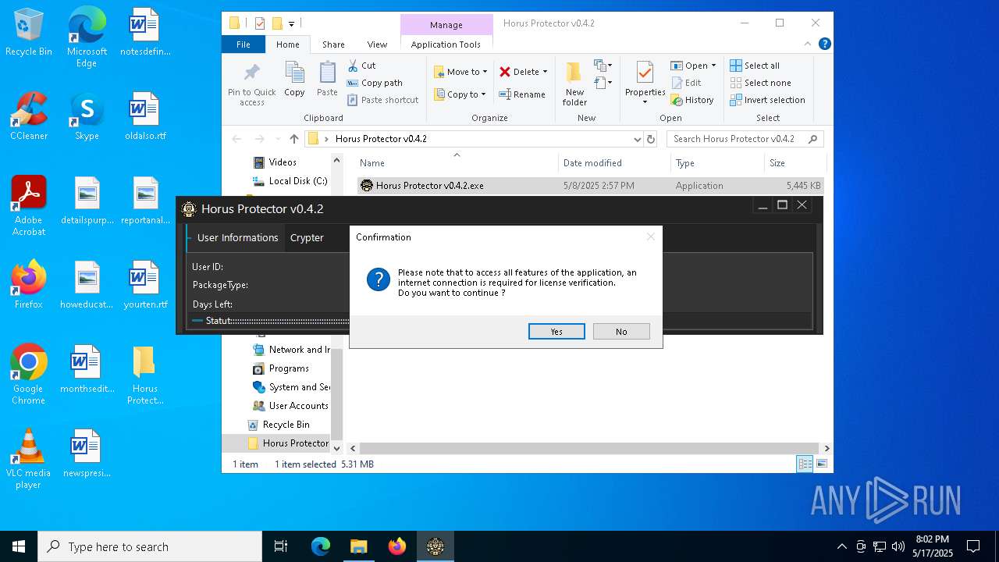Select Videos in the navigation pane
The height and width of the screenshot is (562, 999).
[x=283, y=162]
